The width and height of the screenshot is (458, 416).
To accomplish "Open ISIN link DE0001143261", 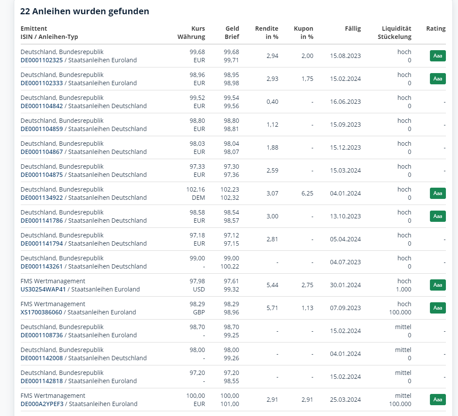I will point(42,266).
